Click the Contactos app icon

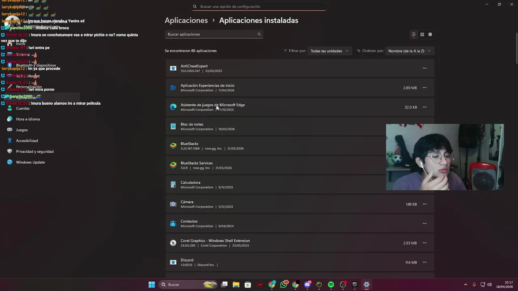tap(173, 224)
